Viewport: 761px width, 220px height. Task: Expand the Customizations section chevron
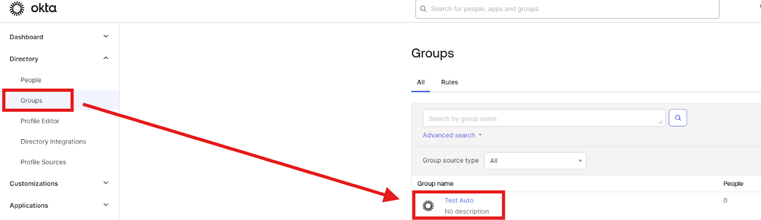106,183
